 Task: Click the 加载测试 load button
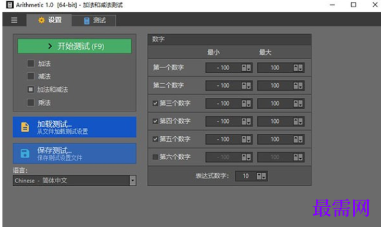click(74, 127)
